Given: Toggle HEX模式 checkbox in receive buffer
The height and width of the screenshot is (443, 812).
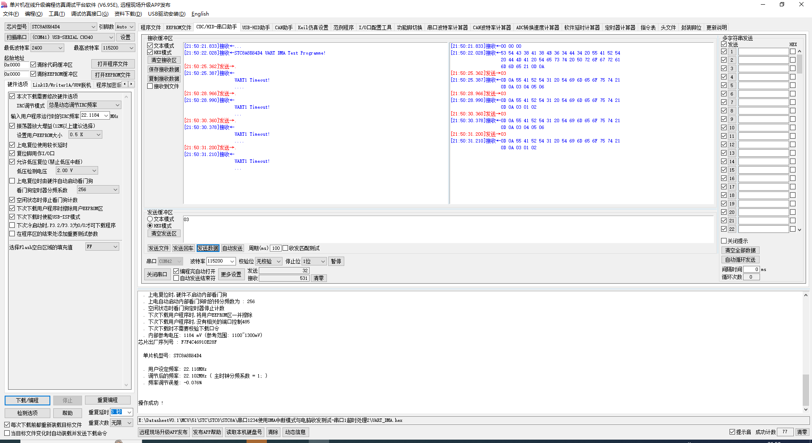Looking at the screenshot, I should click(150, 52).
